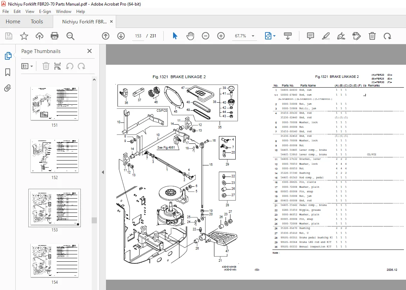
Task: Open the View menu
Action: (x=30, y=12)
